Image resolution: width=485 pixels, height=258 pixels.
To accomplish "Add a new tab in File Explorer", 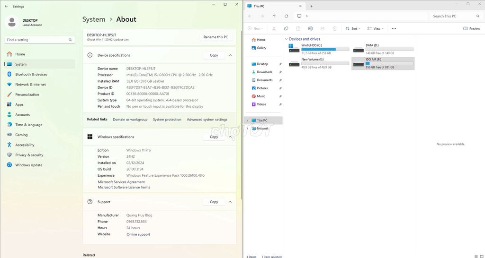I will coord(312,6).
